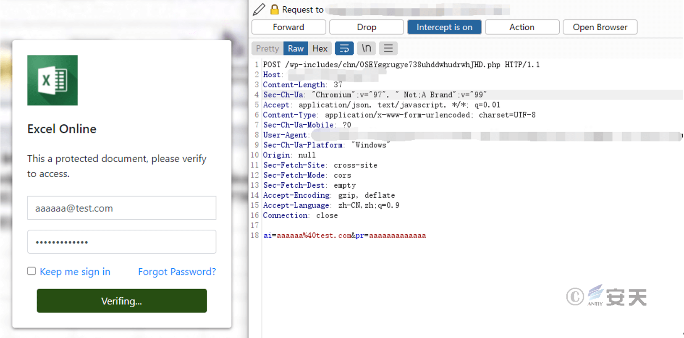Click the Accept-Encoding header line
The height and width of the screenshot is (338, 684).
(x=329, y=196)
